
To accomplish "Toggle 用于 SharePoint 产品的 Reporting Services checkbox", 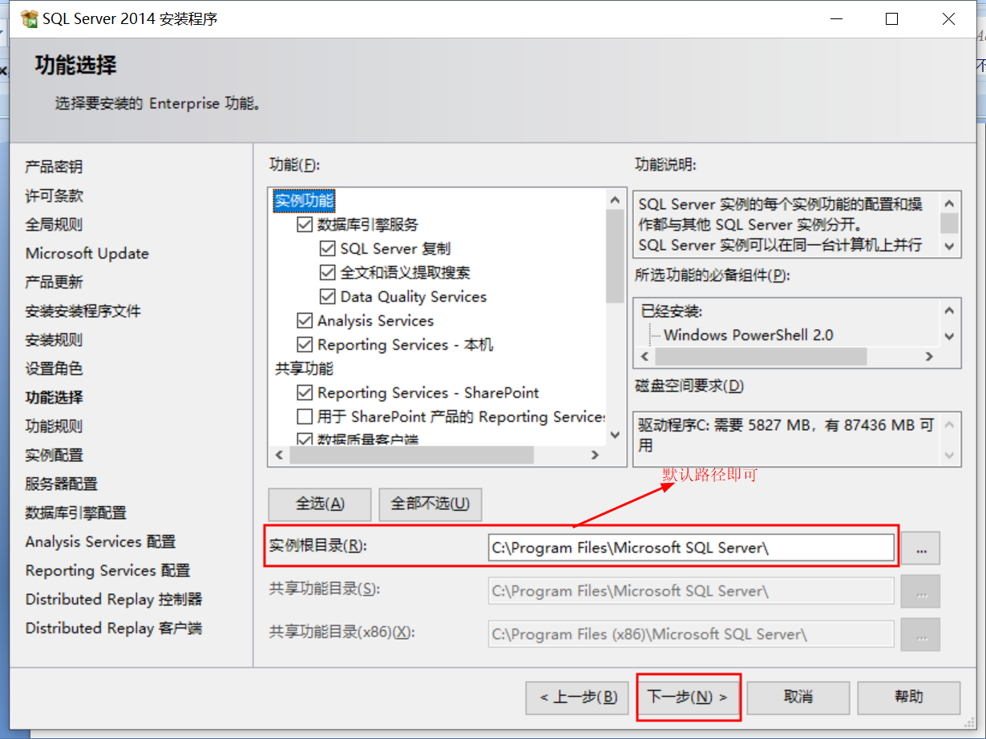I will (x=305, y=417).
